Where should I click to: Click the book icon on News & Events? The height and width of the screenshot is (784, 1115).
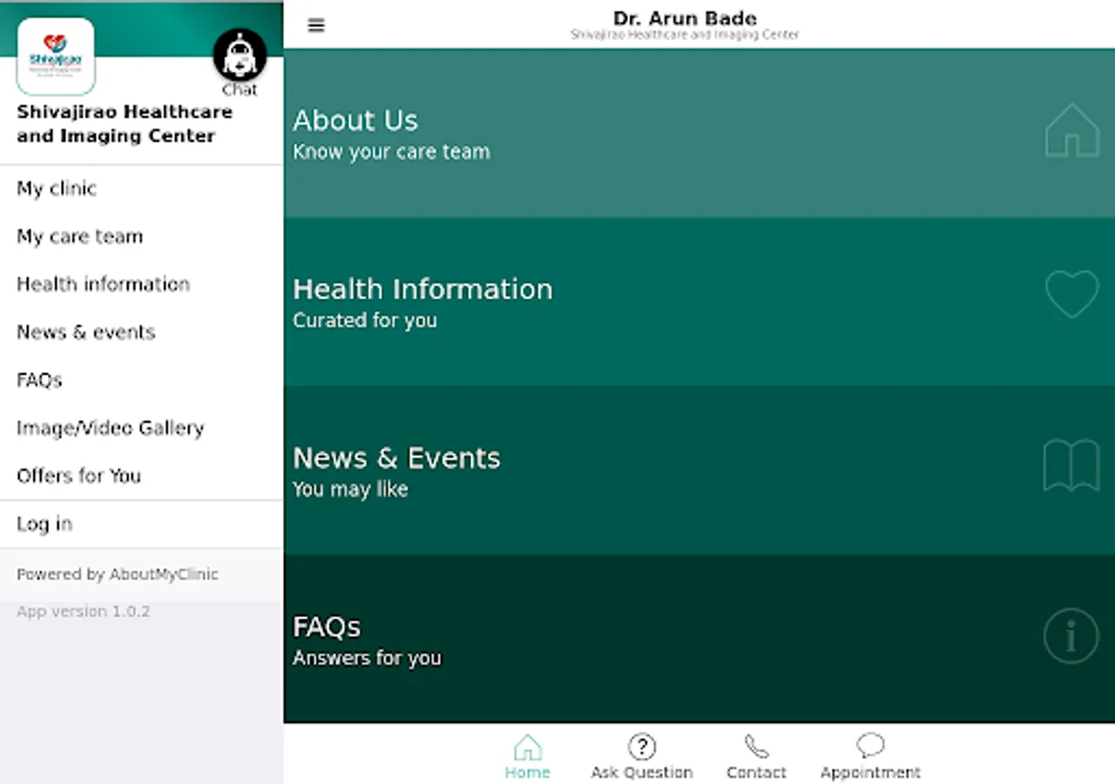pyautogui.click(x=1071, y=465)
